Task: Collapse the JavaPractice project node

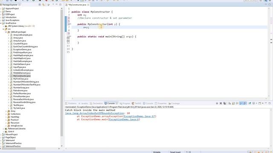Action: (1, 23)
